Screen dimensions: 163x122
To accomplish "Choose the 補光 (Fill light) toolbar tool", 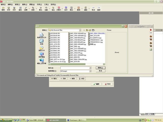I will point(53,9).
